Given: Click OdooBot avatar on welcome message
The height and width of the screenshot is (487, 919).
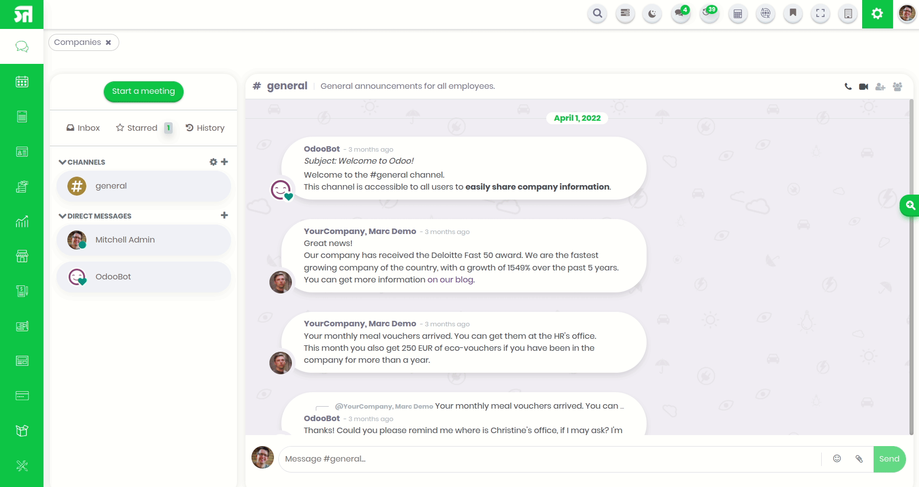Looking at the screenshot, I should [281, 190].
